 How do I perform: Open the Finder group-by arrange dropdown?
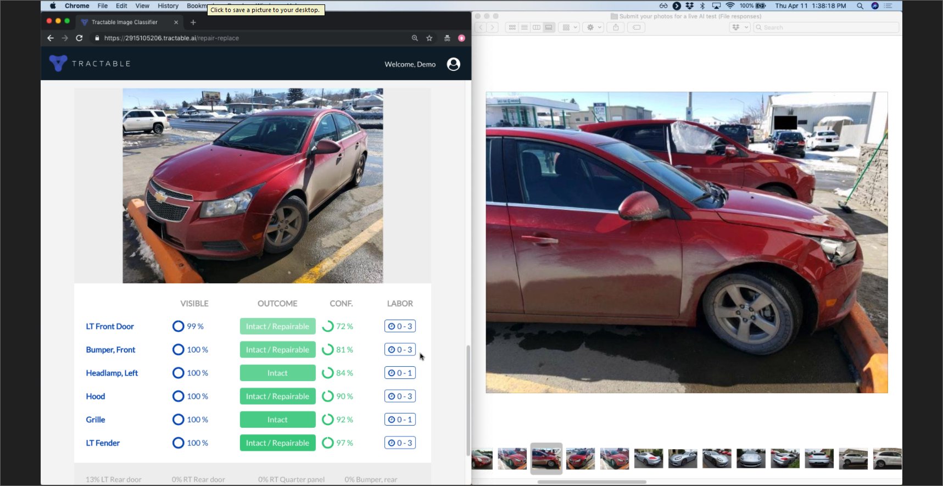(570, 27)
